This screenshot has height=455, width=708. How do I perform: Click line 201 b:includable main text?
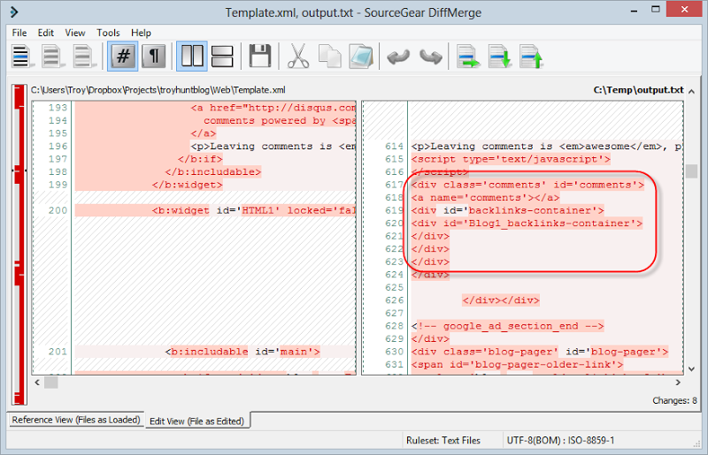coord(242,352)
